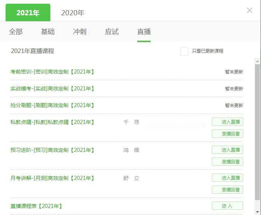Open 录播回看 for 月考讲解 course

(227, 190)
